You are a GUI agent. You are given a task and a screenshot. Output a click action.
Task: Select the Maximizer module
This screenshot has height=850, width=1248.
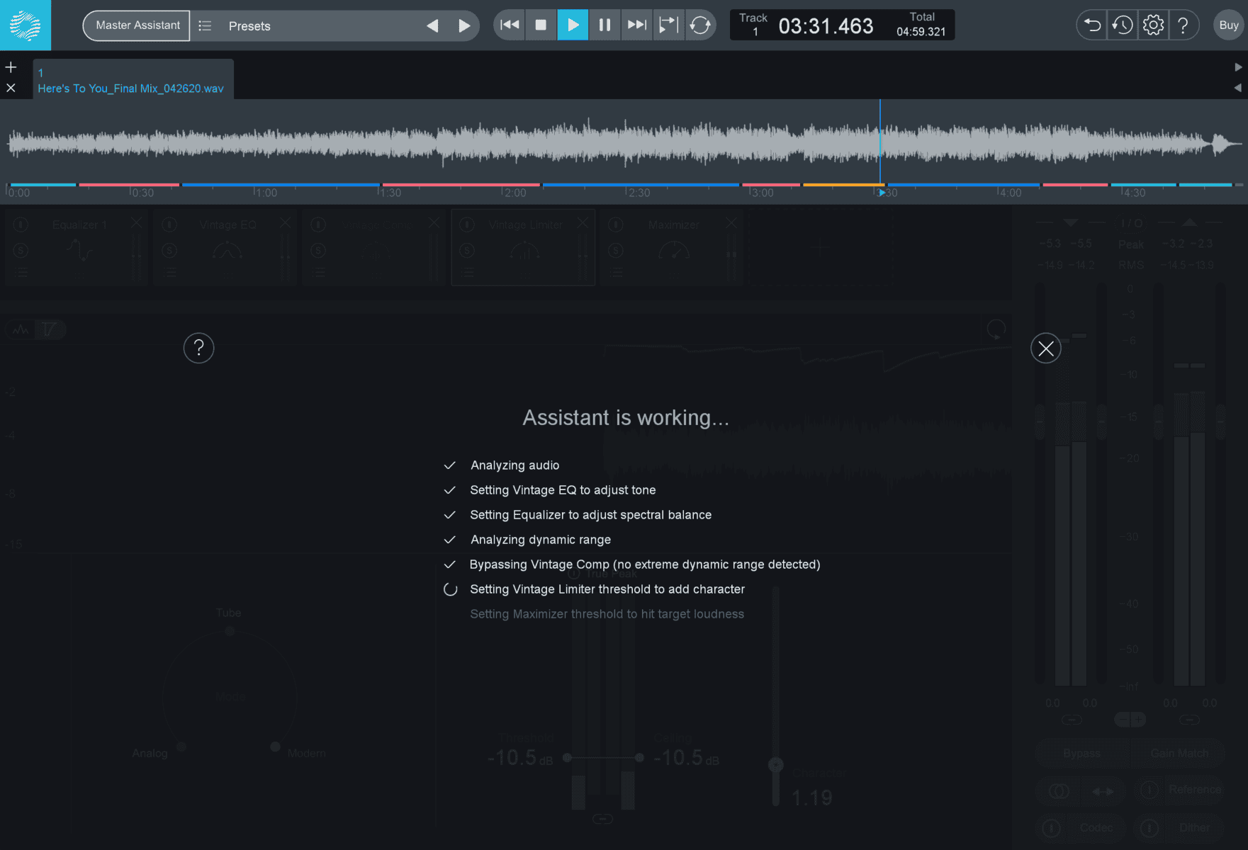673,247
